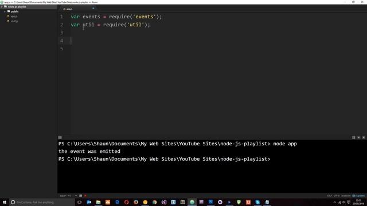Open Task View on the taskbar
The image size is (367, 206).
(80, 202)
